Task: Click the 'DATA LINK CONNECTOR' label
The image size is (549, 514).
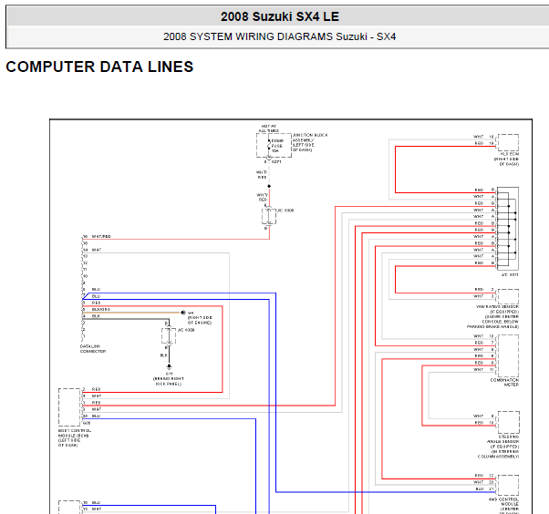Action: point(93,348)
